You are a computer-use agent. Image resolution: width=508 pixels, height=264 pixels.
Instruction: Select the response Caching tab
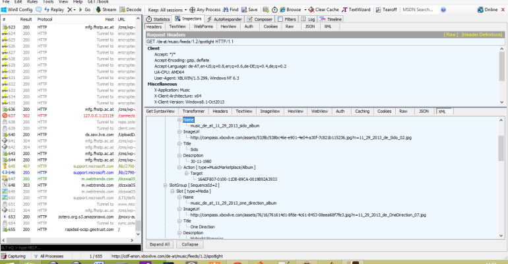[x=362, y=111]
